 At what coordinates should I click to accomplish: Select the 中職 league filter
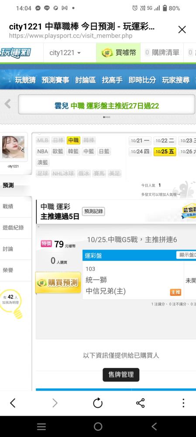pos(73,140)
